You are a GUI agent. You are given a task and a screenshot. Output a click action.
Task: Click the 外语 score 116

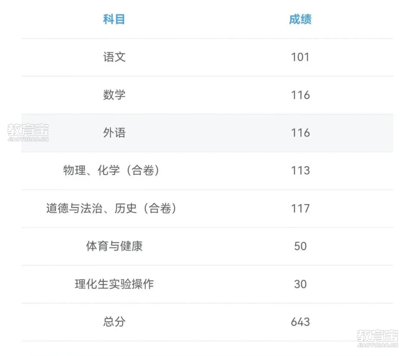pyautogui.click(x=300, y=133)
